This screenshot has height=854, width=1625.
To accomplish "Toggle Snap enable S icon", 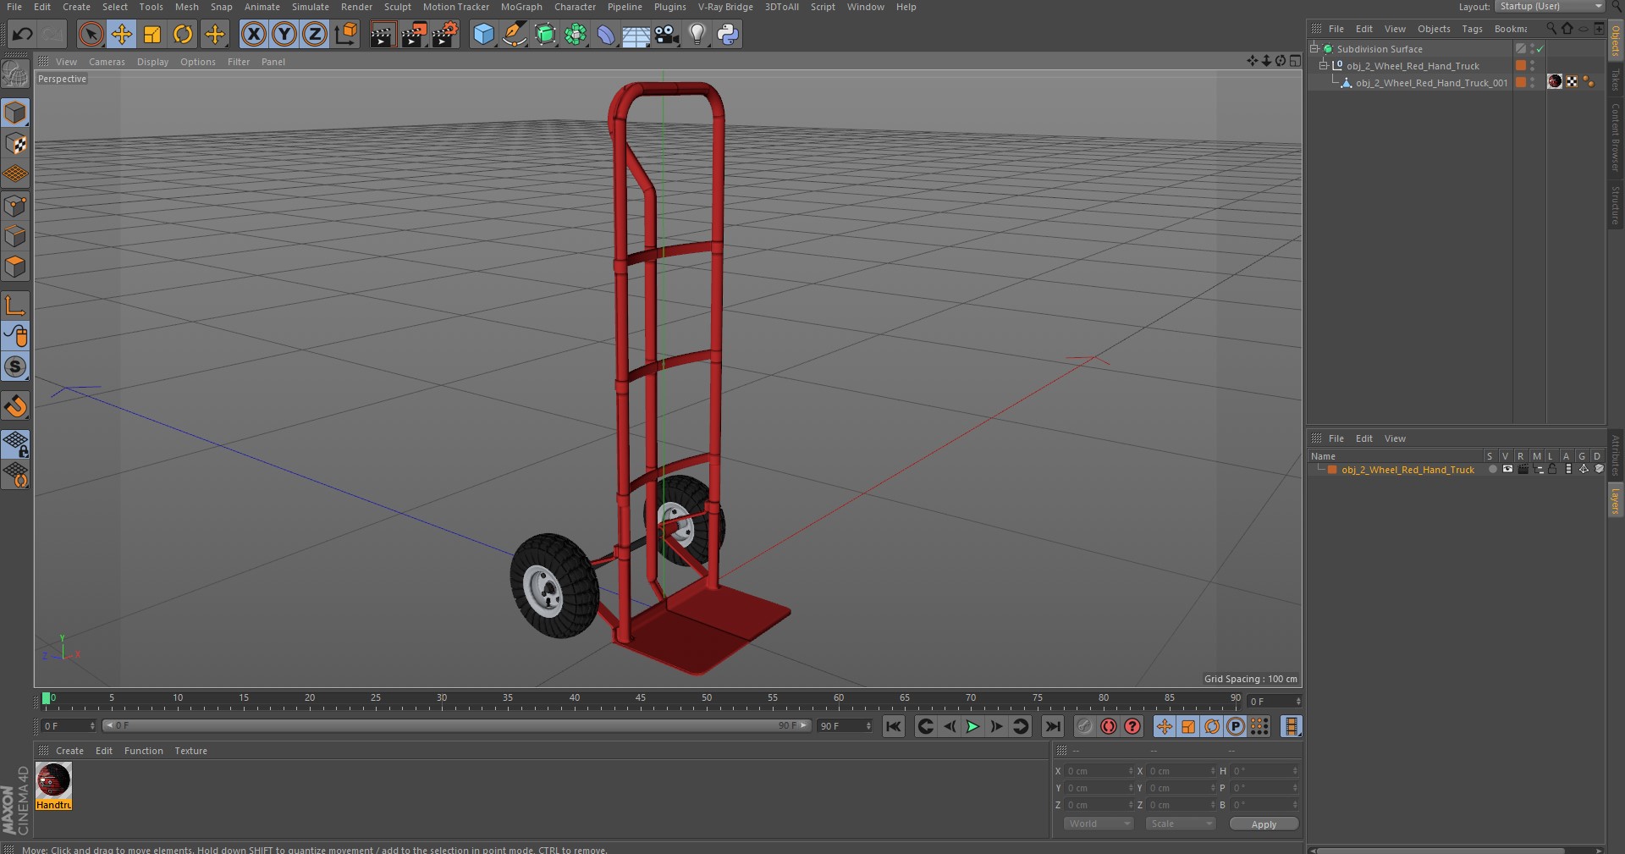I will point(15,366).
